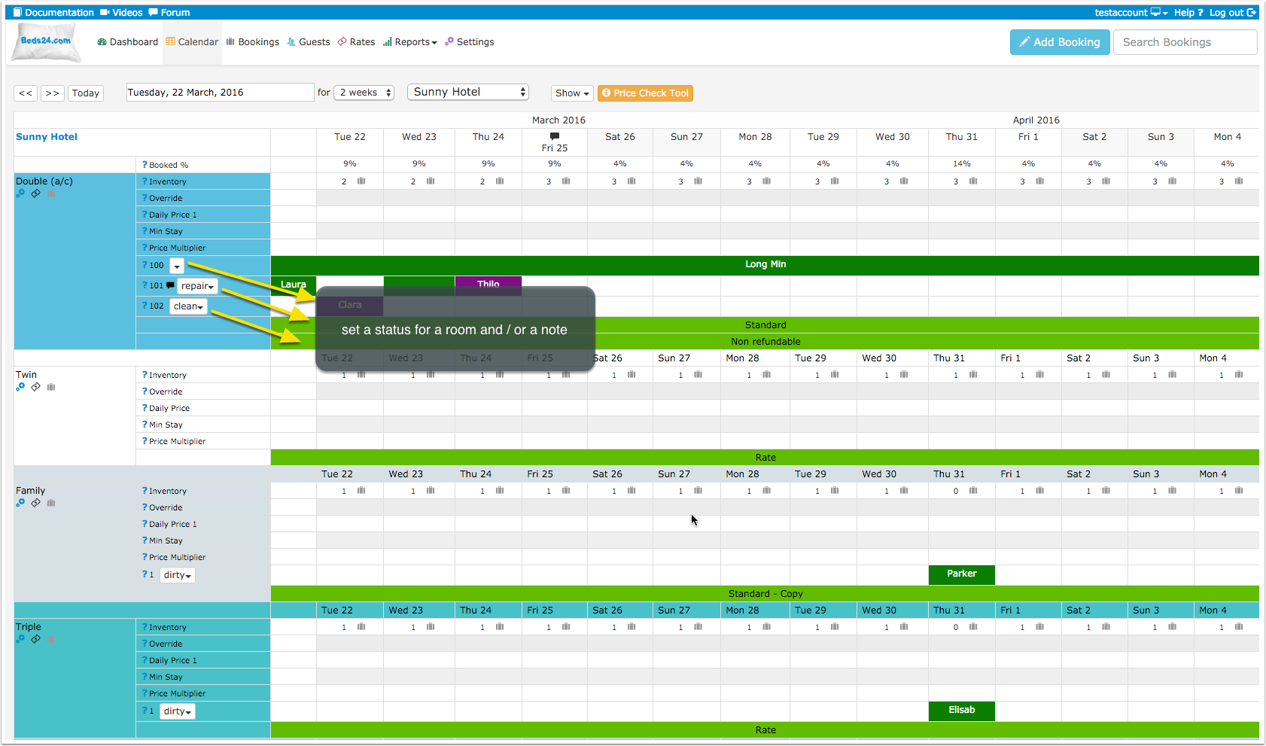Click the Twin room rates tag icon
The width and height of the screenshot is (1266, 746).
coord(35,387)
